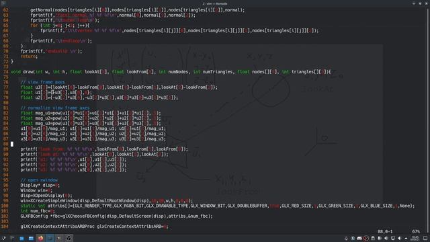The height and width of the screenshot is (242, 430).
Task: Switch to the Konsole taskbar entry
Action: 50,238
